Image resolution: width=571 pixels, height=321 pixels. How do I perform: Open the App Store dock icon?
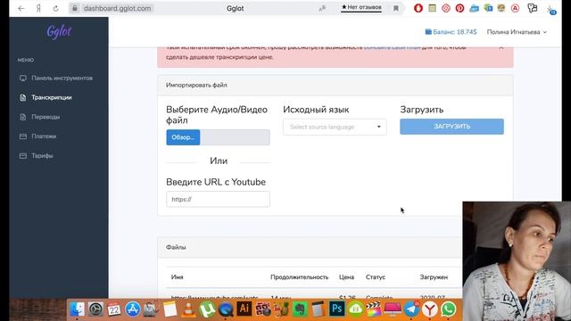(133, 309)
